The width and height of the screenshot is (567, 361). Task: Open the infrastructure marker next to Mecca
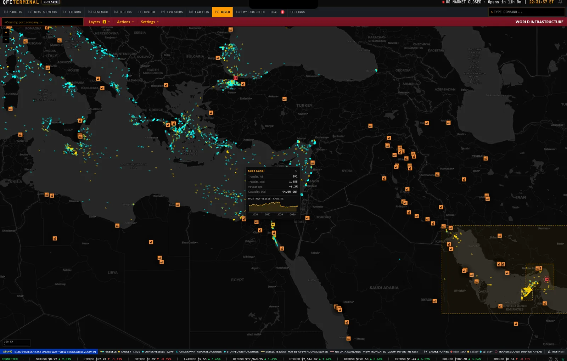click(x=349, y=339)
